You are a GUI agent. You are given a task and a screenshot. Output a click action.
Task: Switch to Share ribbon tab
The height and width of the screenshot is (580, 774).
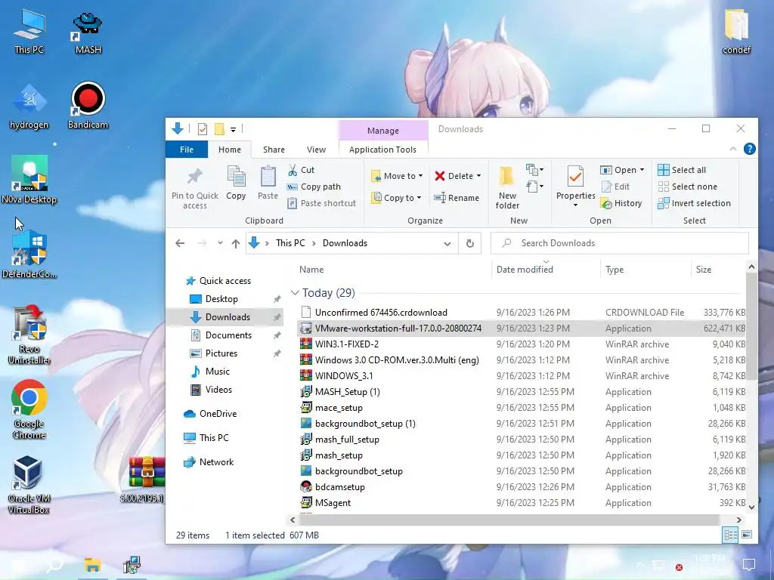(x=274, y=150)
